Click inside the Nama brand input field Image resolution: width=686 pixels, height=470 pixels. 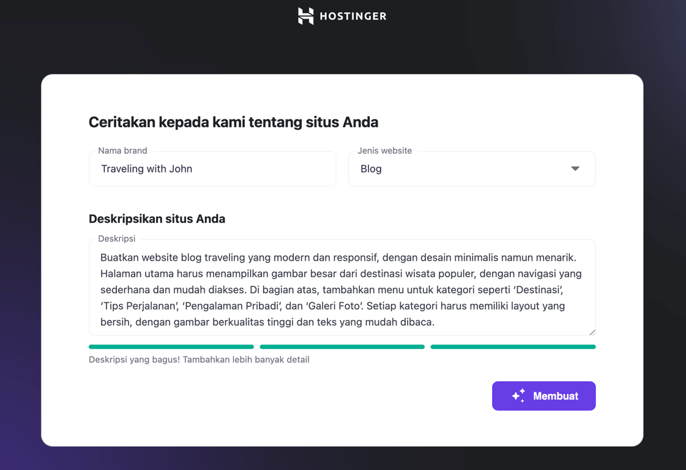(x=212, y=168)
